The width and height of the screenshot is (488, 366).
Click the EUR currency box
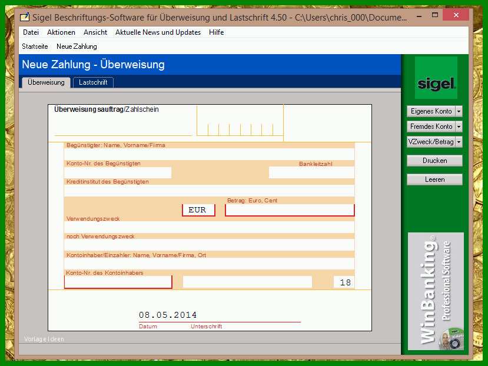198,210
